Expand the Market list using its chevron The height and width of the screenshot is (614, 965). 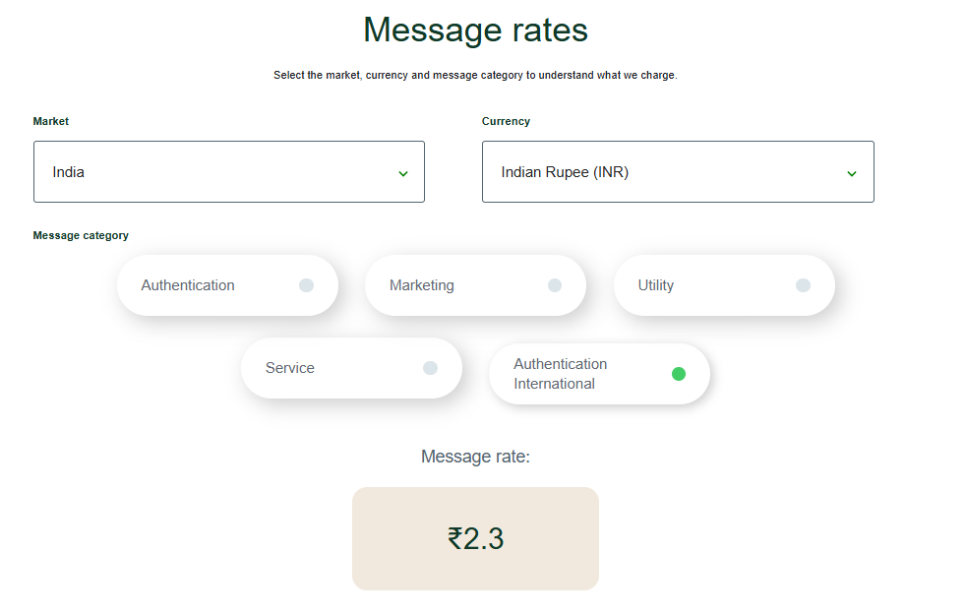pos(403,171)
